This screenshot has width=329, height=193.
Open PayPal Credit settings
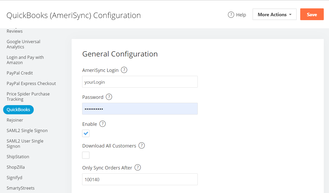click(x=20, y=73)
